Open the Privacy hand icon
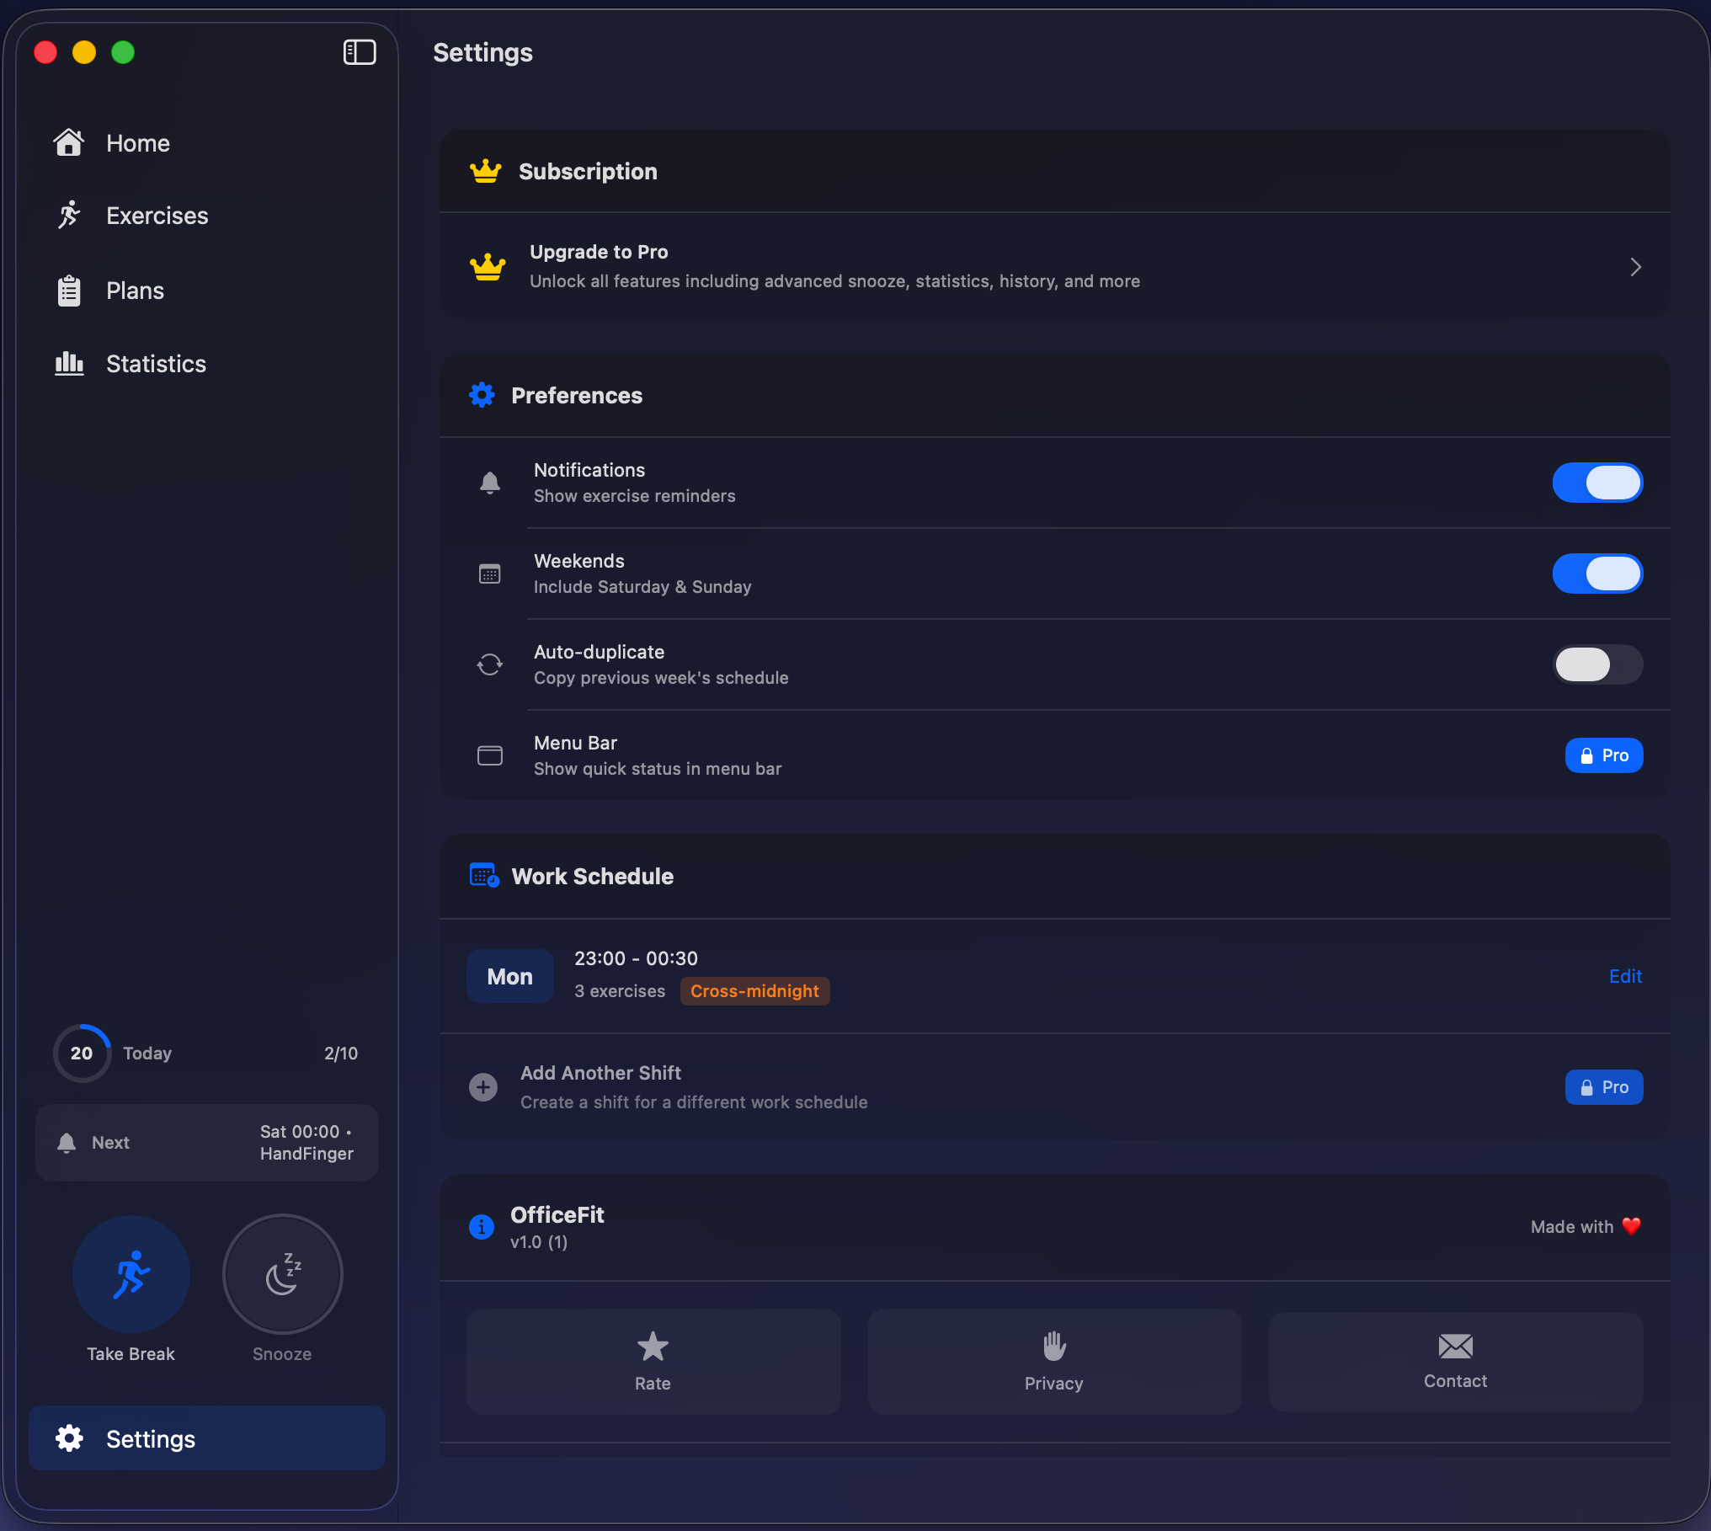Screen dimensions: 1711x1531 tap(1053, 1346)
